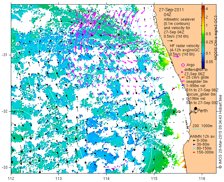Click the blue 1-998m vel legend marker
The image size is (224, 182).
(x=183, y=86)
